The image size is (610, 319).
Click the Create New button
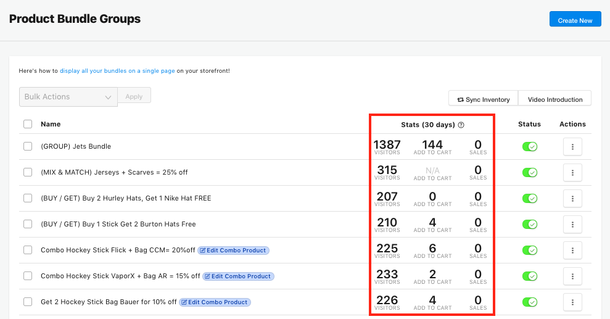[575, 19]
